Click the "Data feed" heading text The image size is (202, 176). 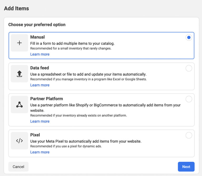click(39, 68)
